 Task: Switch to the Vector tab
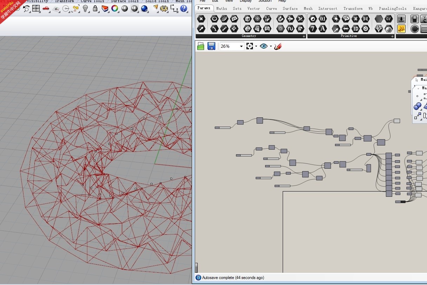(254, 8)
